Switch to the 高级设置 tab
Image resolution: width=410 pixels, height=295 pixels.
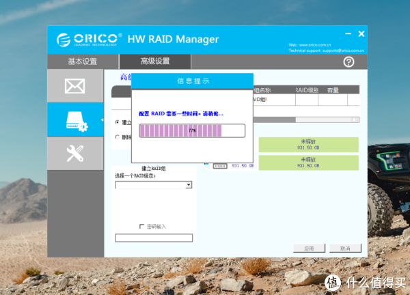point(155,61)
